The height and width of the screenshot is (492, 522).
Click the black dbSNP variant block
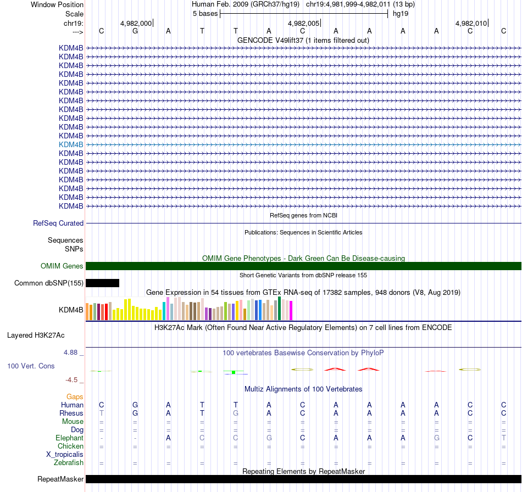click(103, 283)
